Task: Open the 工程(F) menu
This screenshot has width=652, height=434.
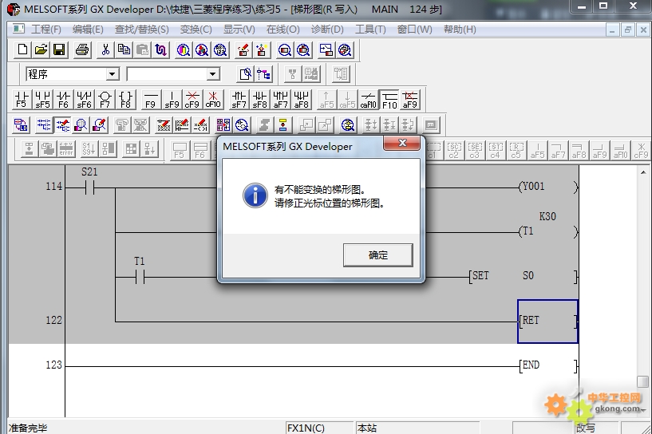Action: tap(45, 30)
